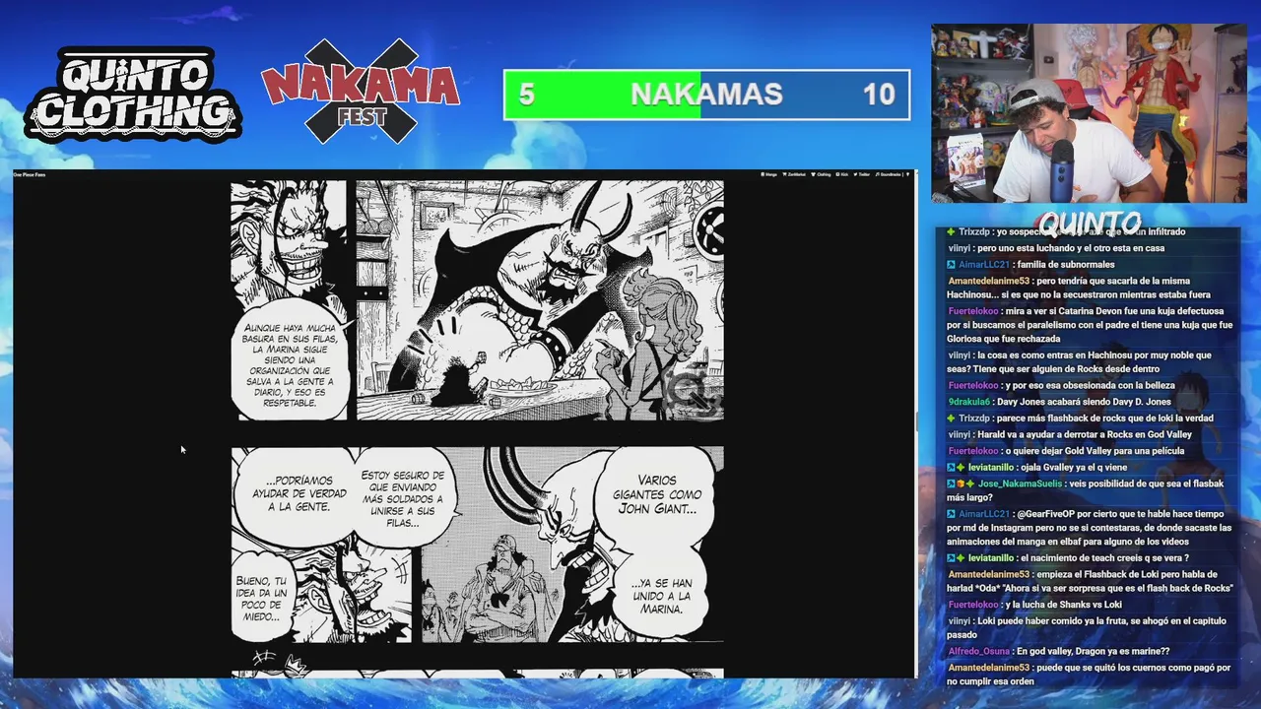Click the '@GearFiveOP' mention in chat
1261x709 pixels.
[x=1048, y=514]
